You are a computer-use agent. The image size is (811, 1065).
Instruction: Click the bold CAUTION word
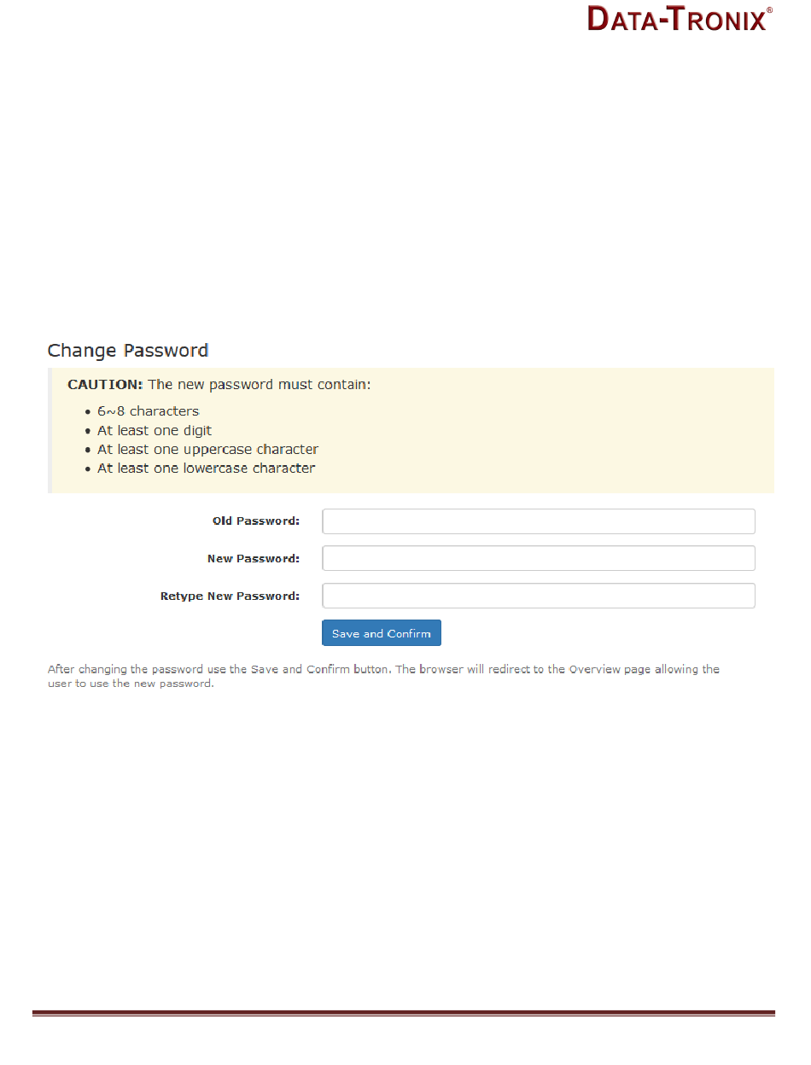(x=105, y=385)
